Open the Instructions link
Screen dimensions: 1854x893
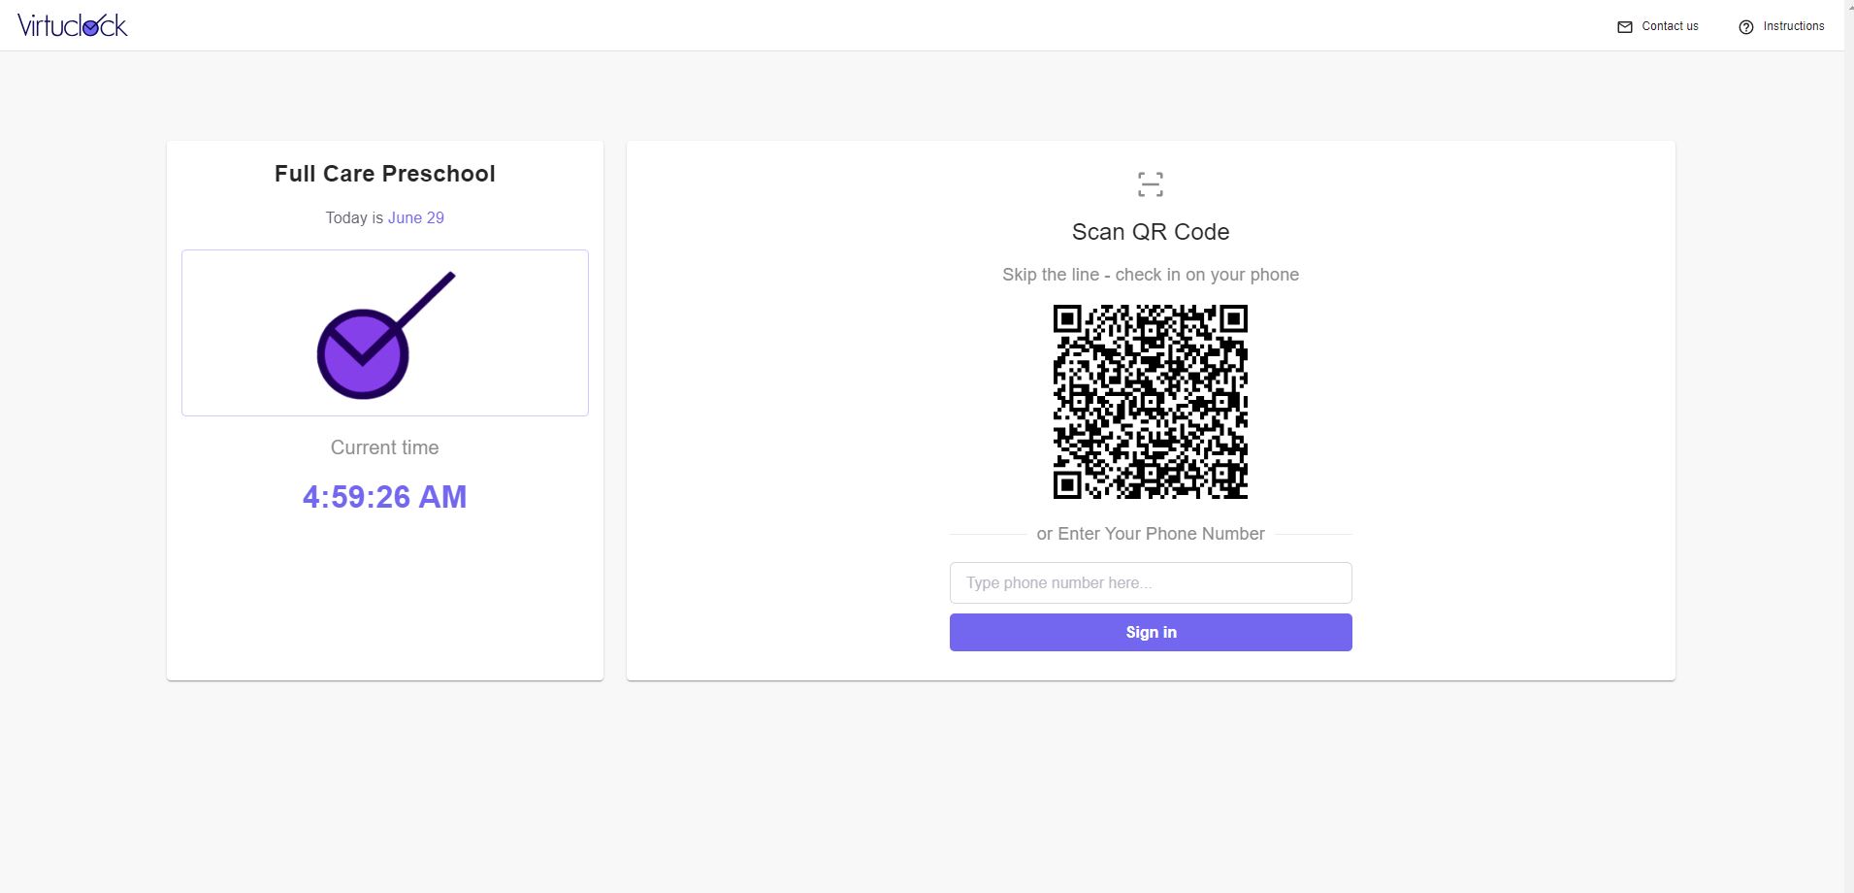[x=1793, y=26]
